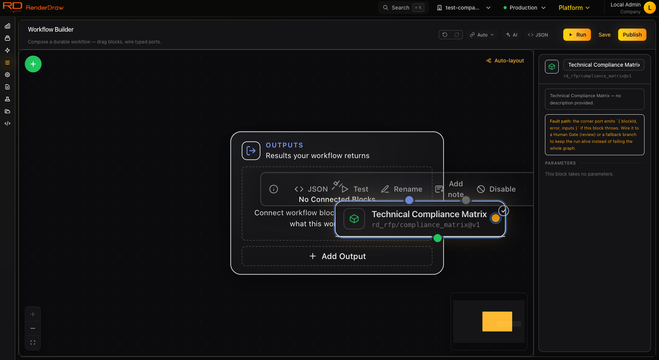Click Test in the block toolbar
The height and width of the screenshot is (360, 659).
pyautogui.click(x=355, y=189)
